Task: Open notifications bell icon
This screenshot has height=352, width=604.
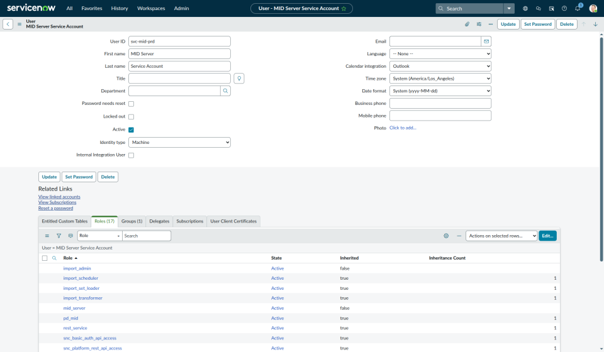Action: click(x=578, y=8)
